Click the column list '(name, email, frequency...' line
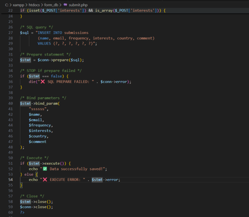Viewport: 249px width, 217px height. pyautogui.click(x=96, y=38)
